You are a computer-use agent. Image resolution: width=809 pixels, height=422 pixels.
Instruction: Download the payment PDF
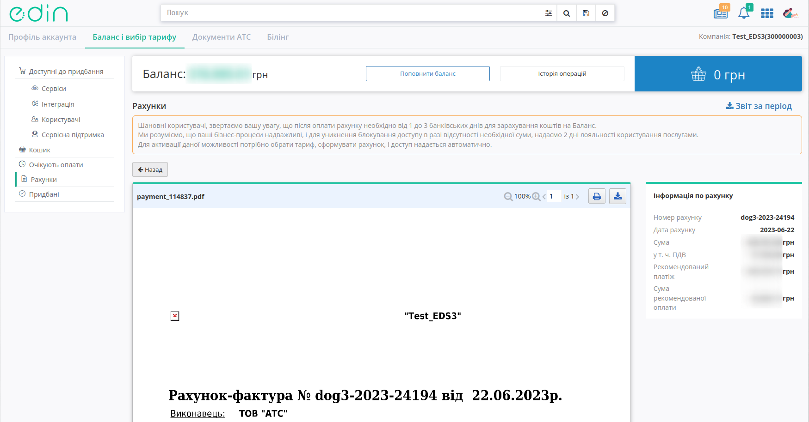618,196
